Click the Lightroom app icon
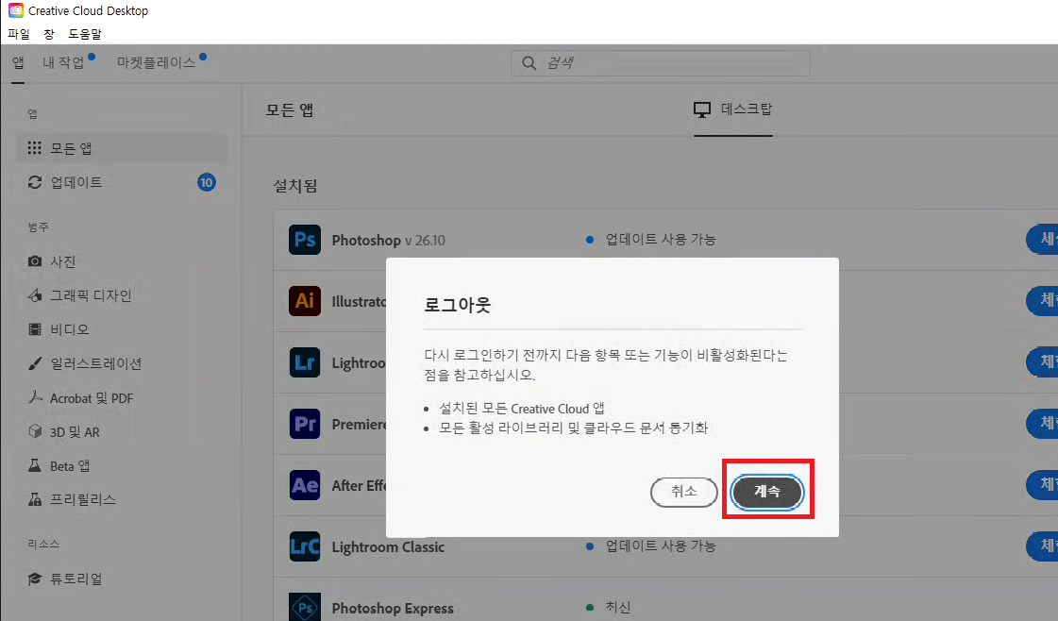The image size is (1058, 621). (304, 362)
